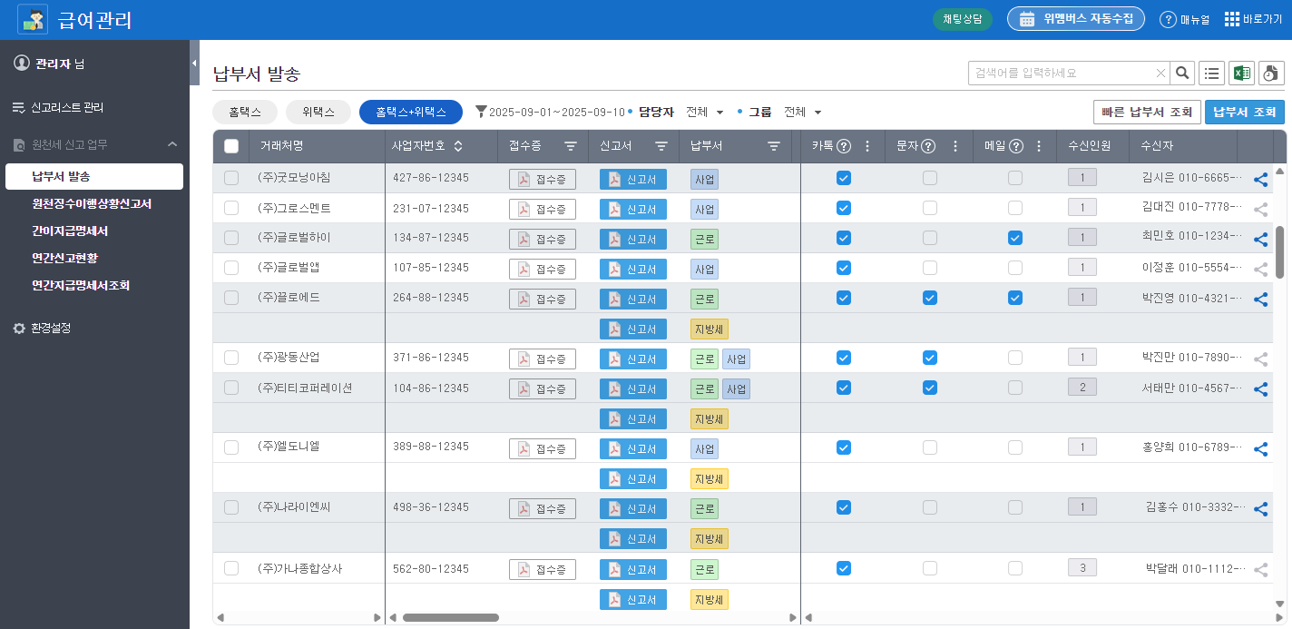The width and height of the screenshot is (1292, 629).
Task: Click the filter icon in 납부서 column
Action: pyautogui.click(x=774, y=146)
